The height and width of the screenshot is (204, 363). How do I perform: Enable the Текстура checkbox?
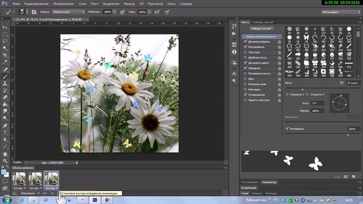[246, 52]
